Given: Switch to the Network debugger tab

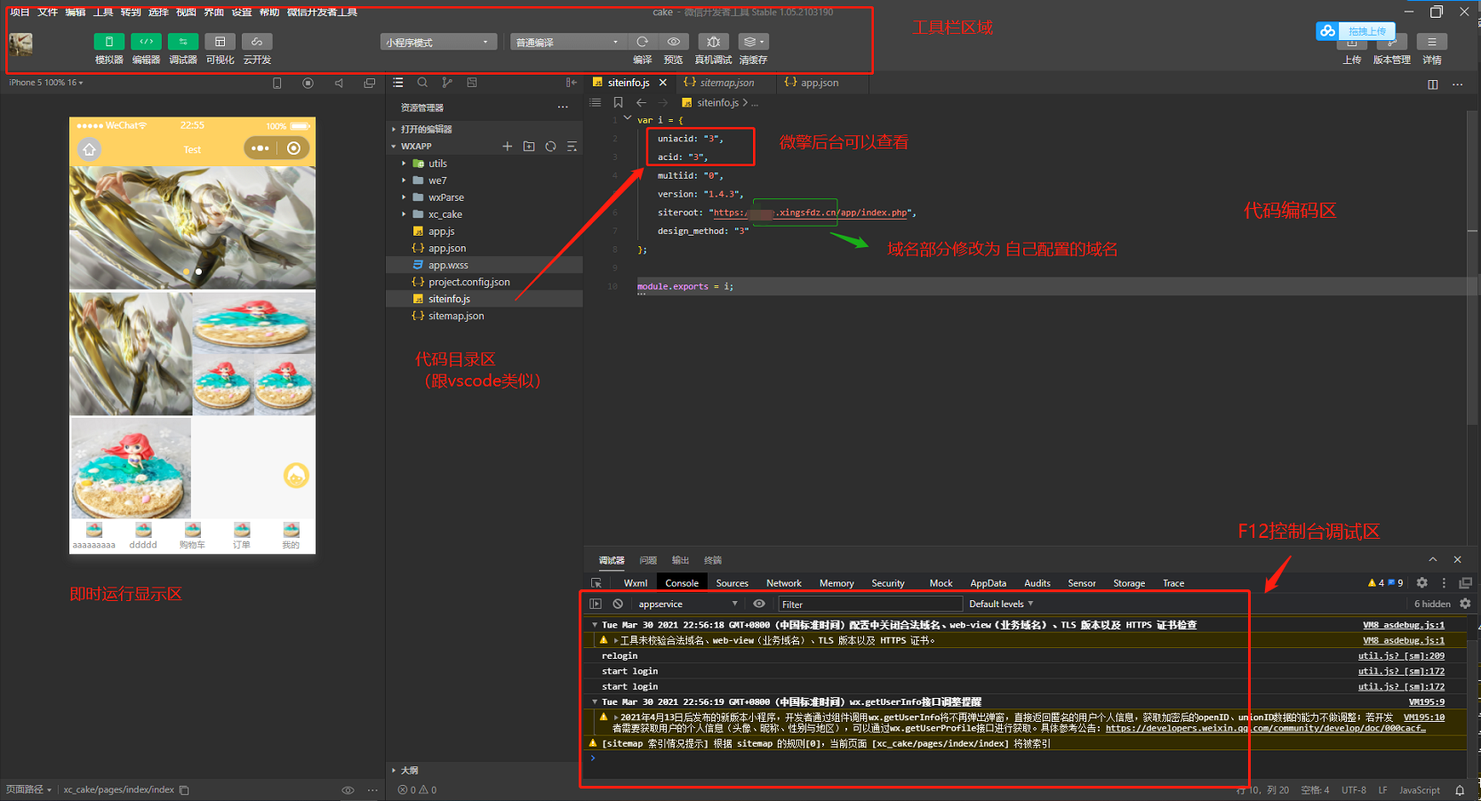Looking at the screenshot, I should tap(783, 583).
